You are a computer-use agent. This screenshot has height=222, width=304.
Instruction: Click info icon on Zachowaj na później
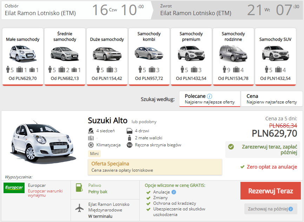coord(291,209)
